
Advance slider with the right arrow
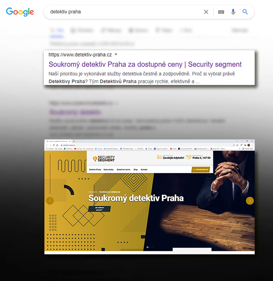(x=250, y=201)
